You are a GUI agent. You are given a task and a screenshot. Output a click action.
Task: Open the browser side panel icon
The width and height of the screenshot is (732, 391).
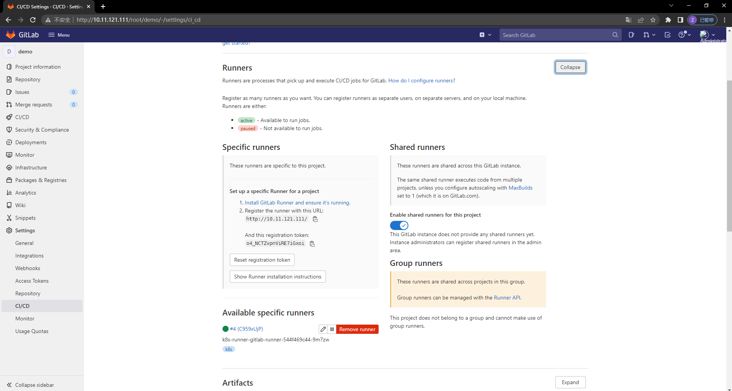pyautogui.click(x=680, y=20)
